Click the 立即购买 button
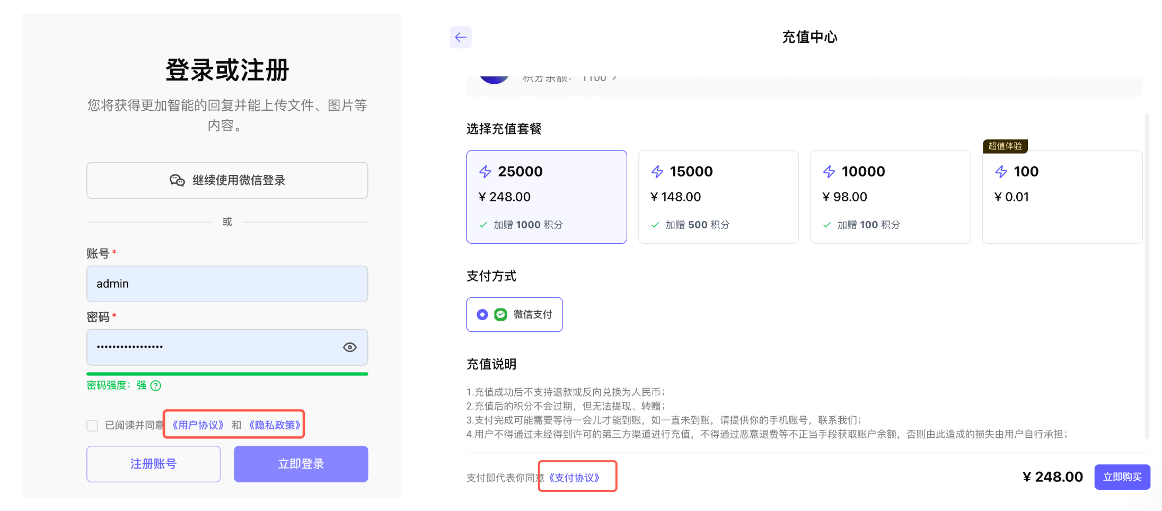The image size is (1162, 511). click(1122, 477)
